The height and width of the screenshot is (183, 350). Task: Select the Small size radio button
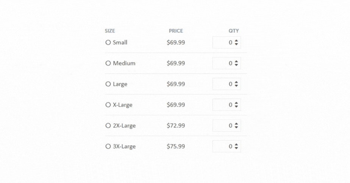(x=108, y=43)
